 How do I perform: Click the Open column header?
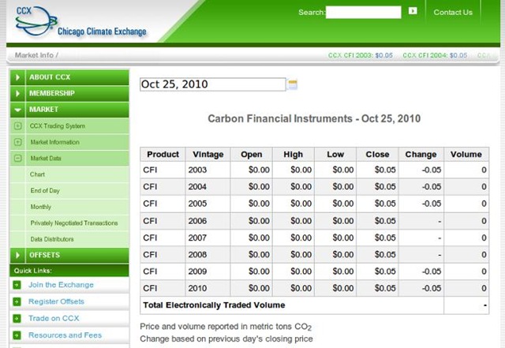(252, 155)
